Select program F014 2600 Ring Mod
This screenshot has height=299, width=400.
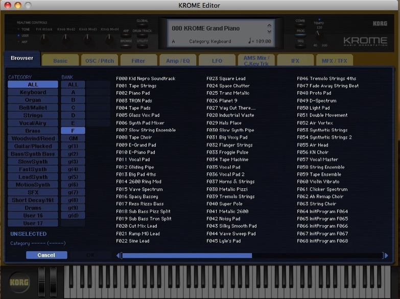click(138, 182)
